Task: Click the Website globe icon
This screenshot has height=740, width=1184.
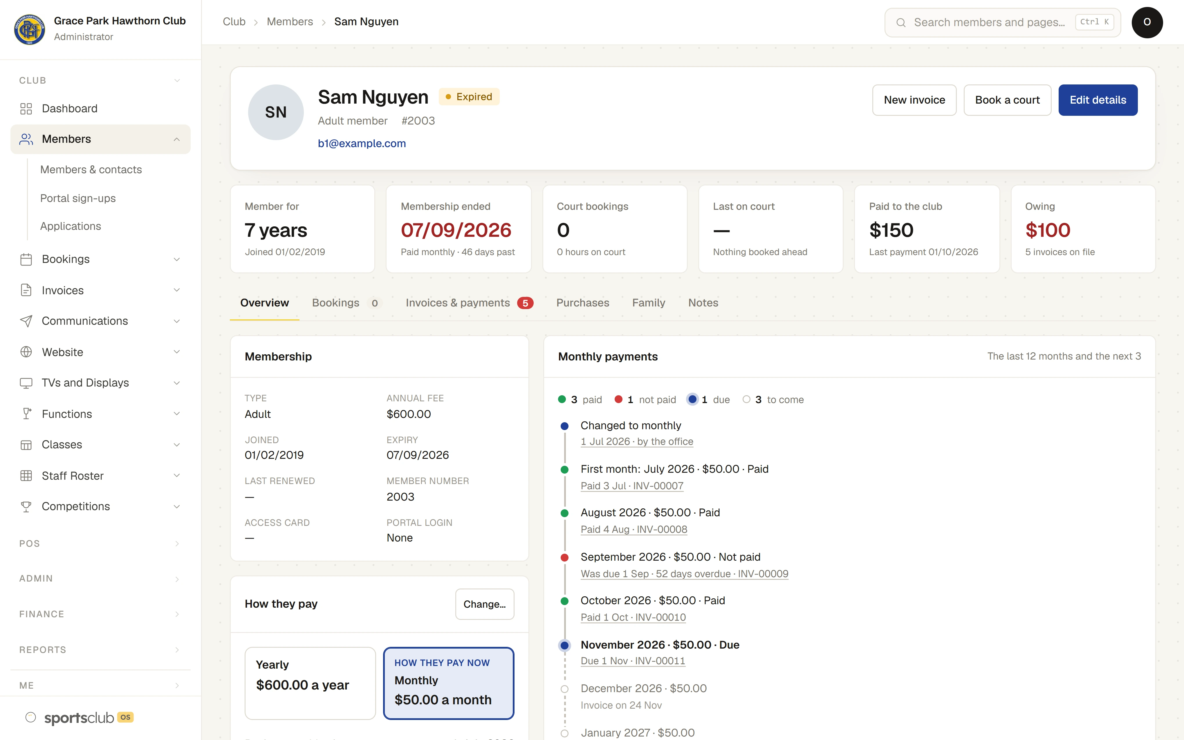Action: pos(26,352)
